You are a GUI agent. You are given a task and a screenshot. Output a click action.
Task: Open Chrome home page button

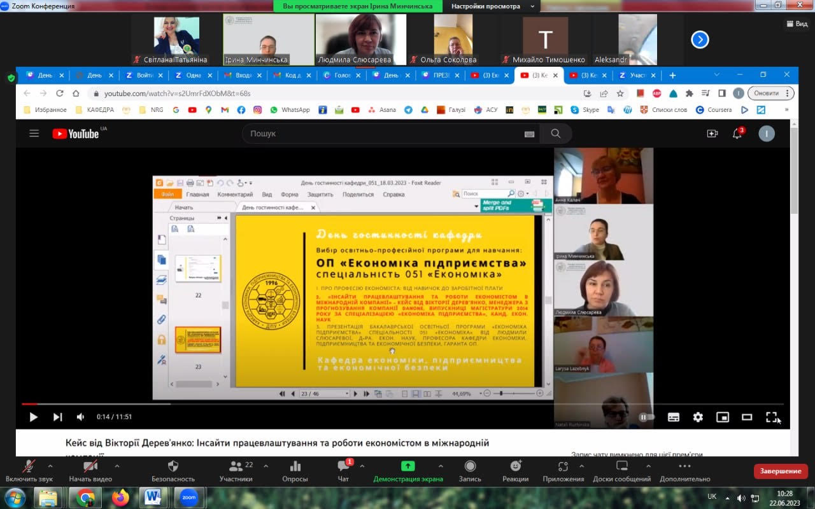pyautogui.click(x=76, y=93)
